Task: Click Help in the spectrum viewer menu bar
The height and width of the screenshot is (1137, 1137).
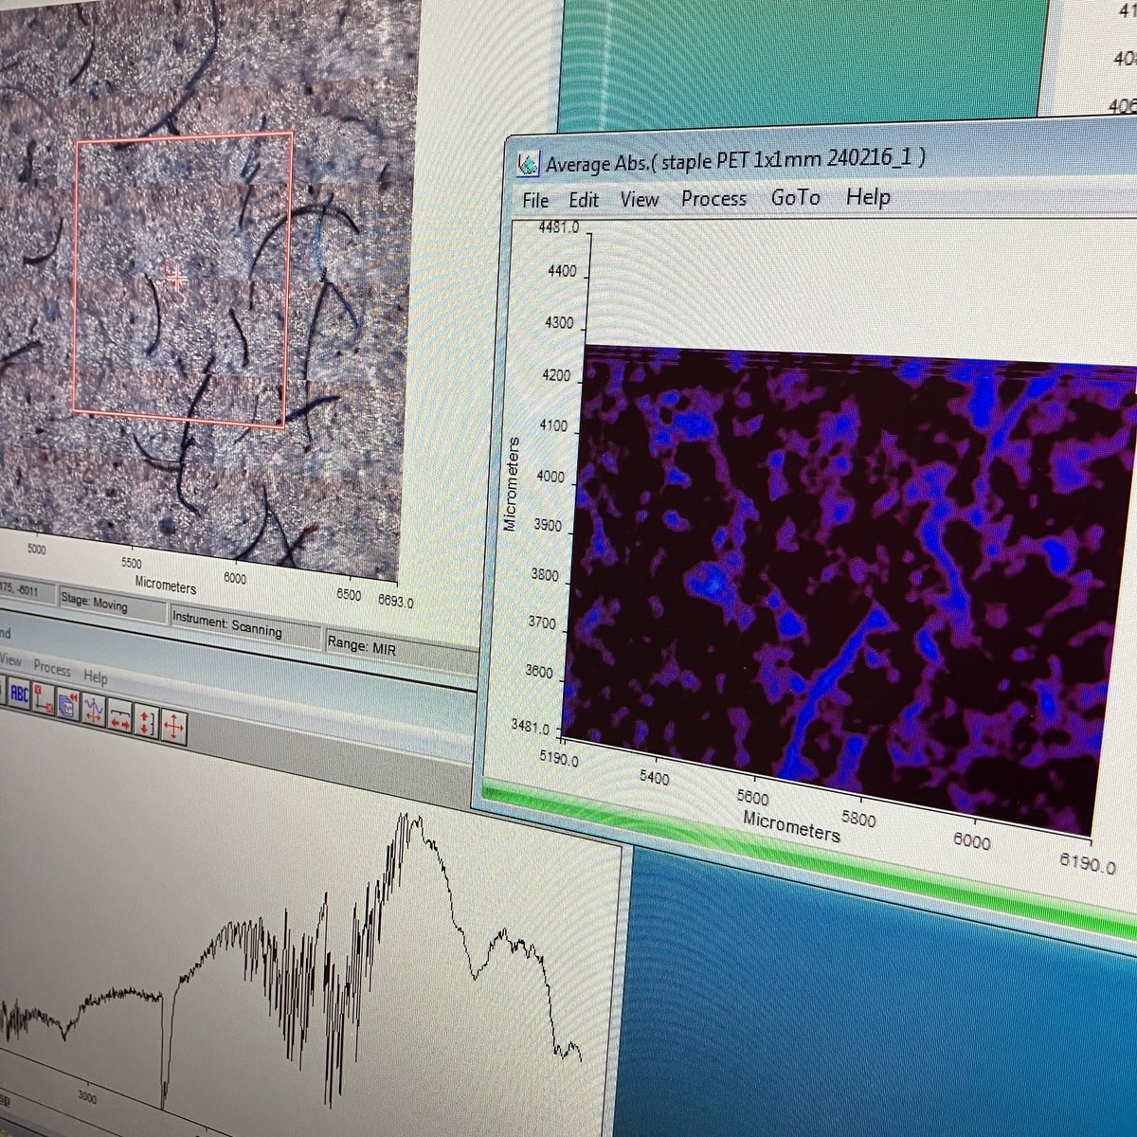Action: (94, 676)
